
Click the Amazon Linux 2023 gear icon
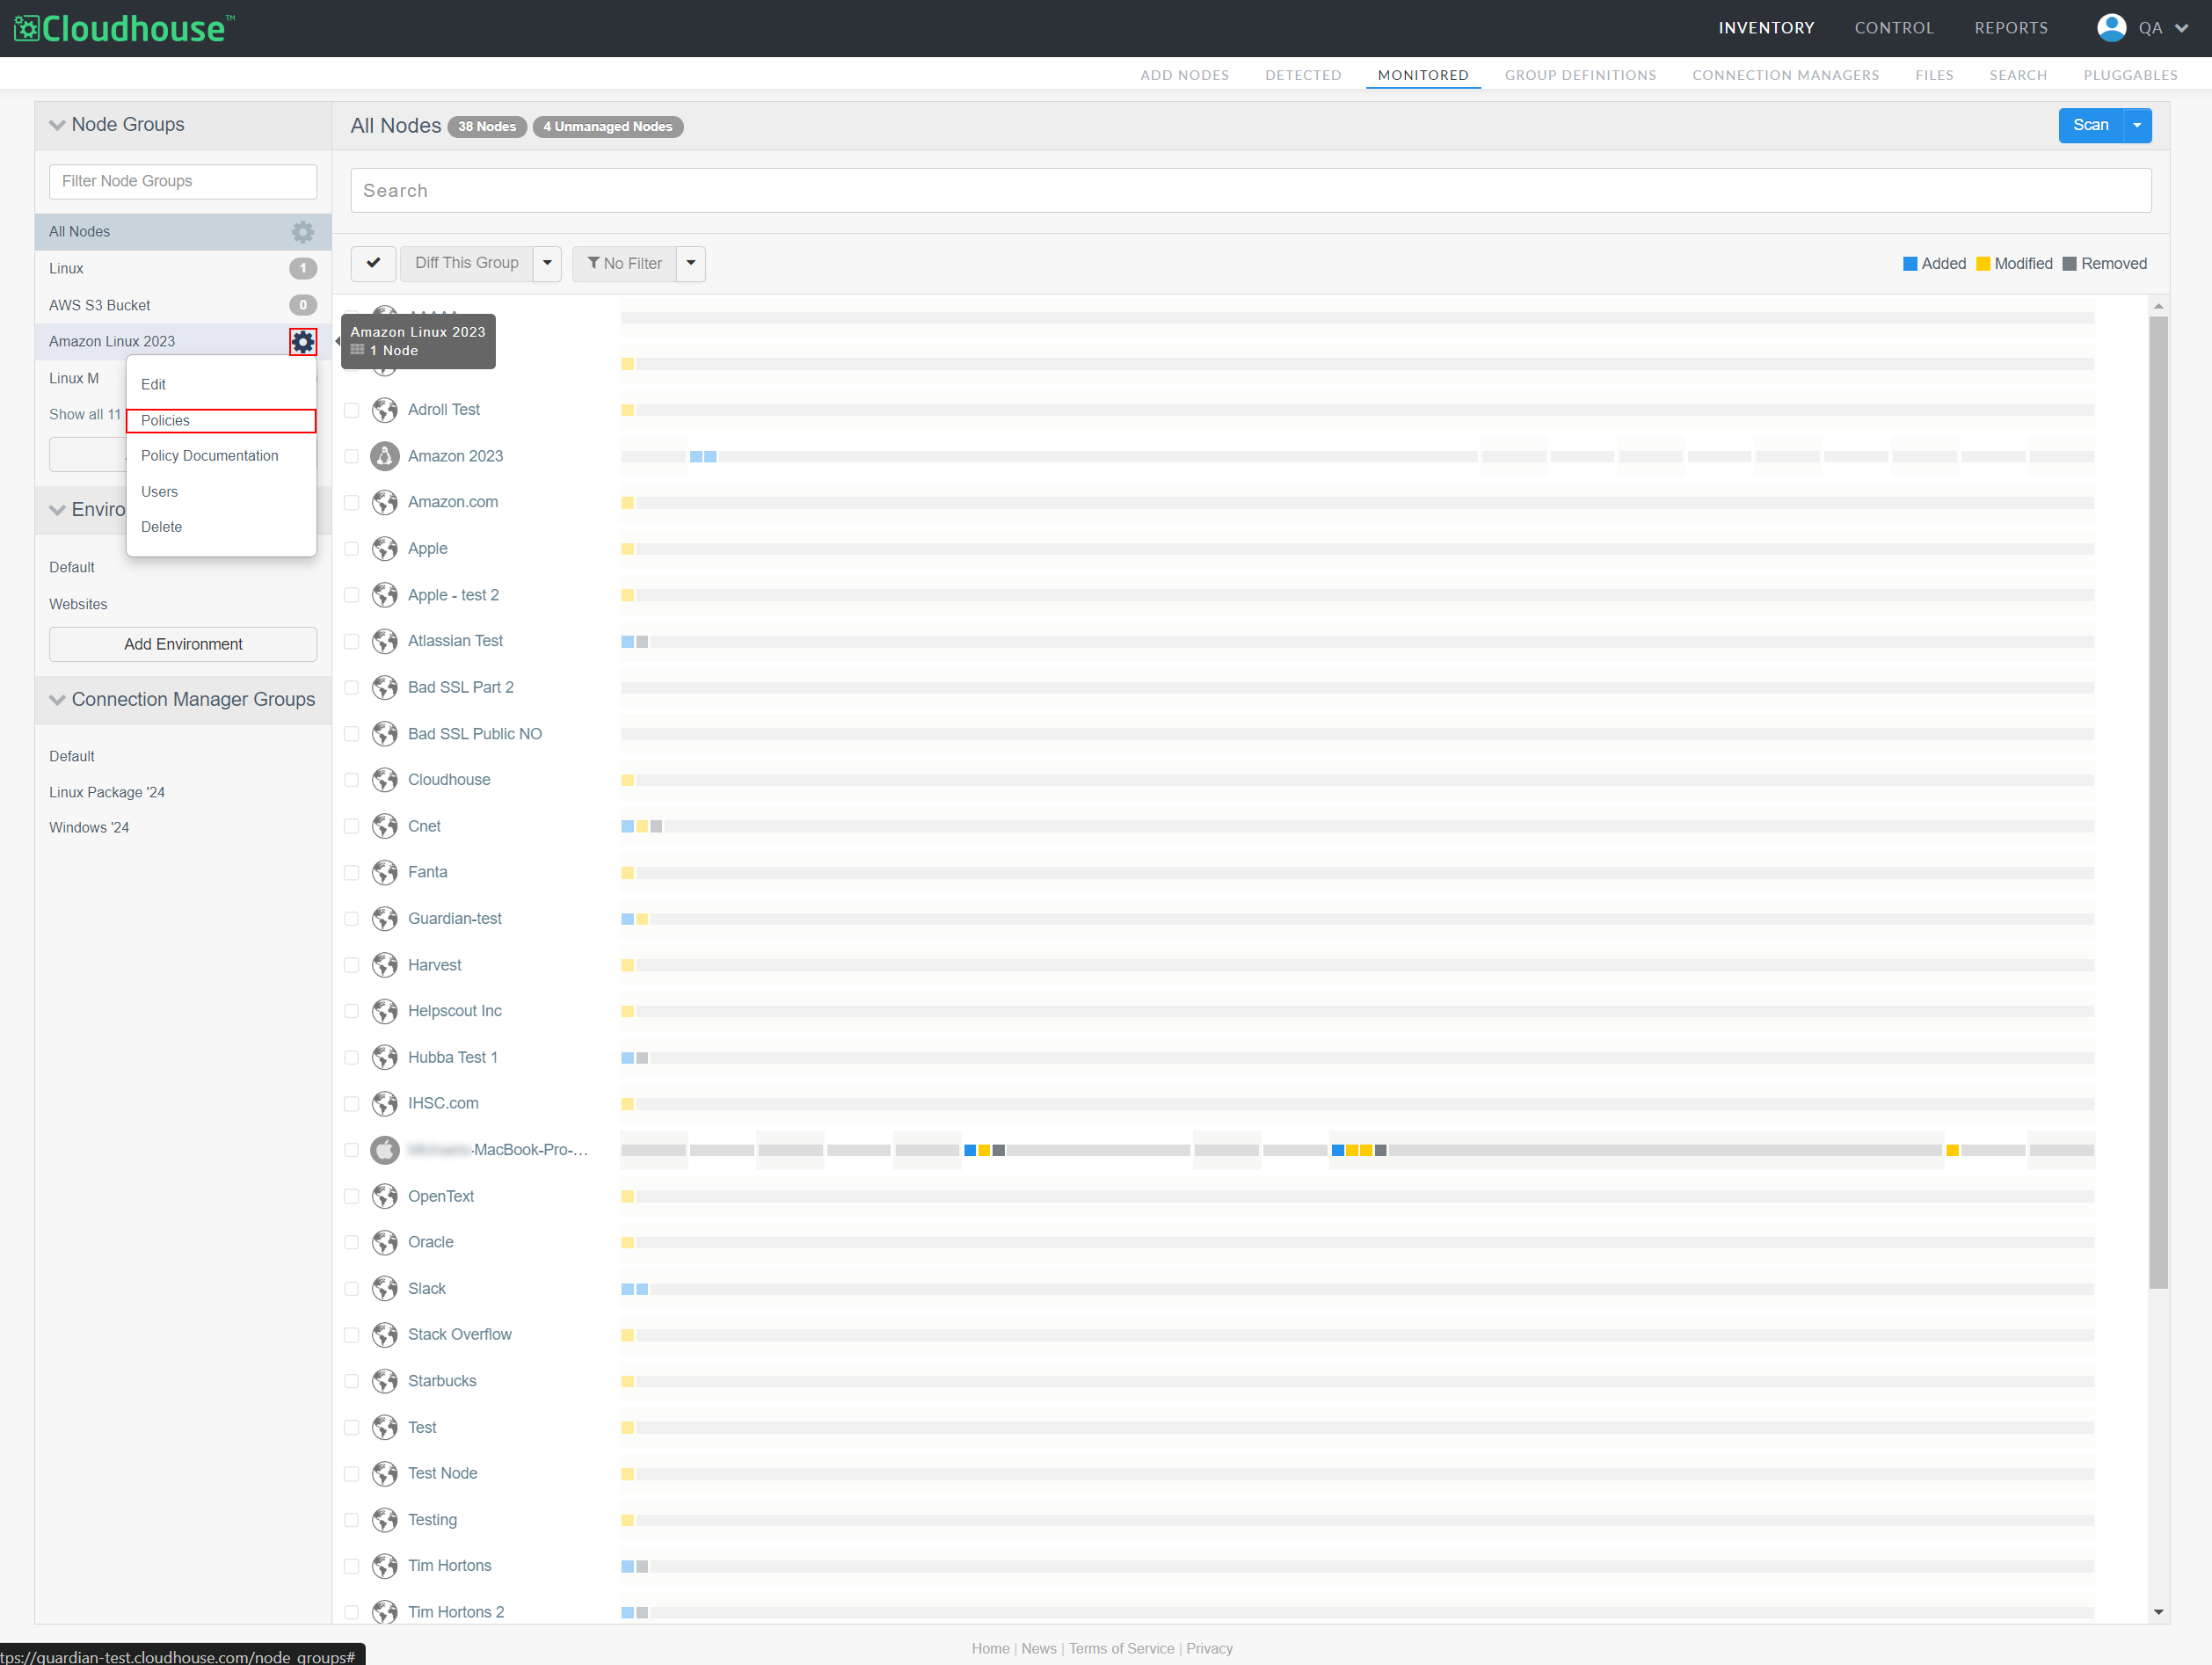303,342
